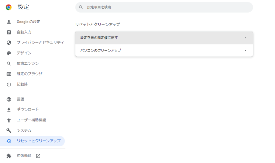
Task: Go to ダウンロード settings section
Action: pos(28,109)
